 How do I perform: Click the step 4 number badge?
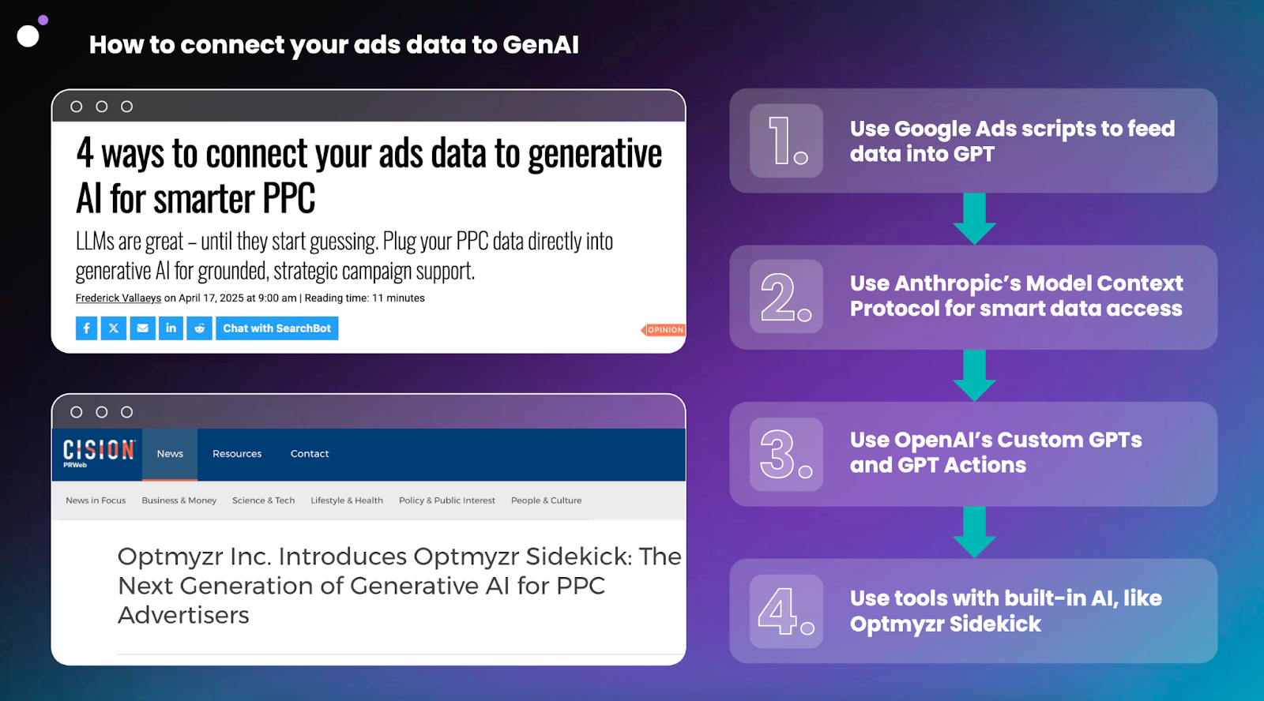[786, 611]
